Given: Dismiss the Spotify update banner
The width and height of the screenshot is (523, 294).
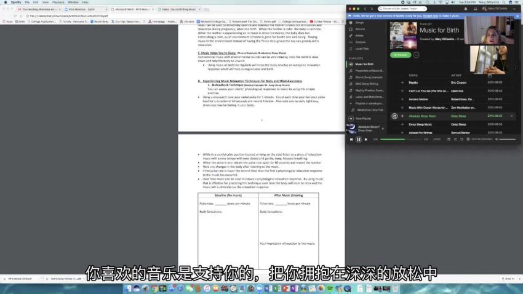Looking at the screenshot, I should 517,16.
